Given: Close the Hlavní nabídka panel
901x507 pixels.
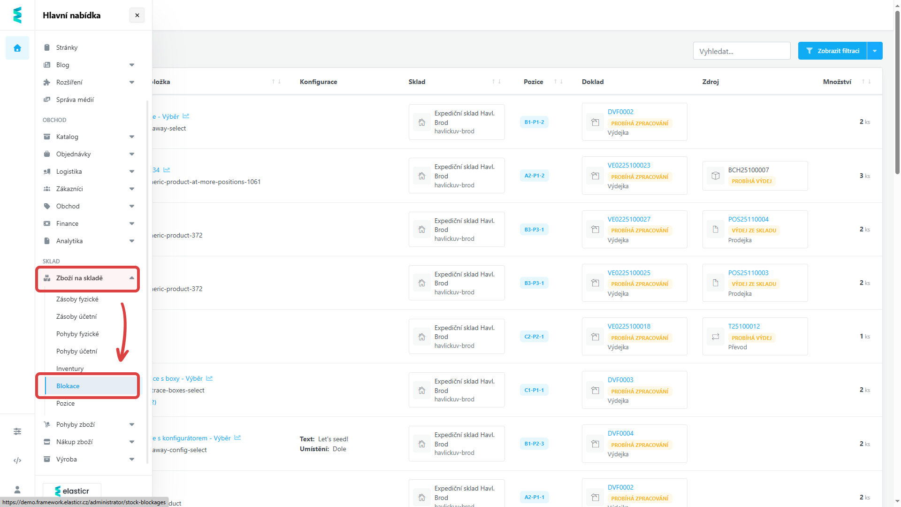Looking at the screenshot, I should (137, 15).
